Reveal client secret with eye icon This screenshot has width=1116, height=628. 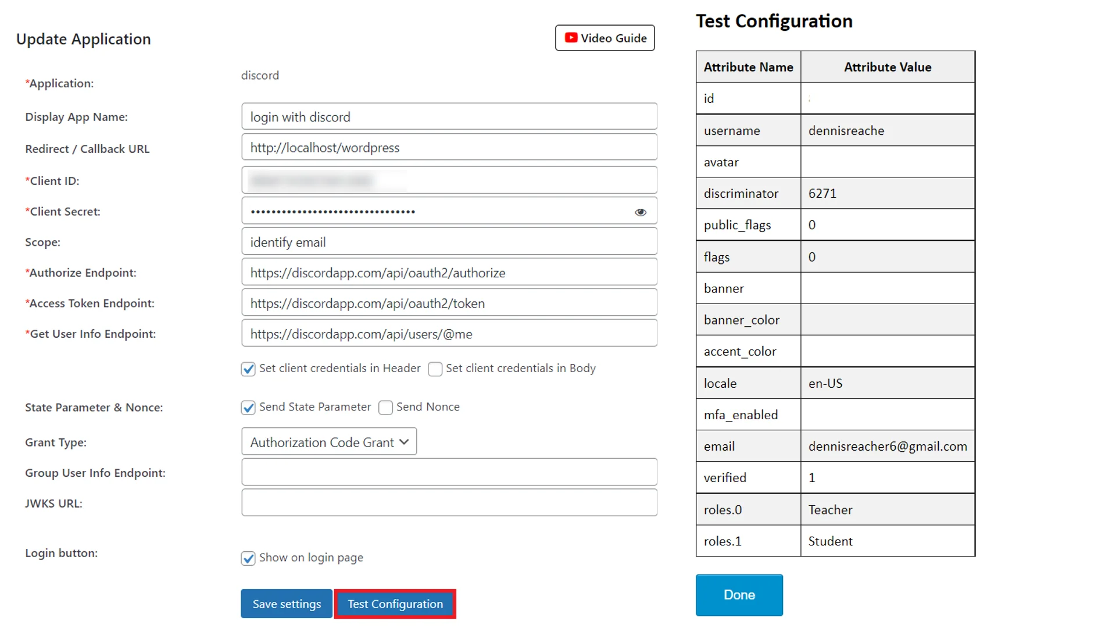[x=641, y=212]
